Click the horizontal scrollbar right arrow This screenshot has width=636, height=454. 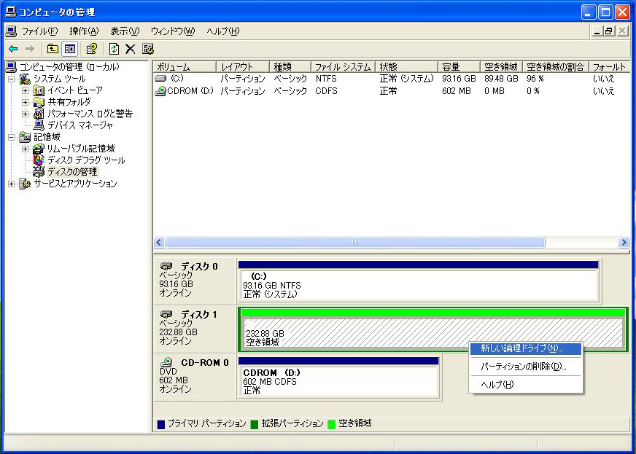[623, 243]
